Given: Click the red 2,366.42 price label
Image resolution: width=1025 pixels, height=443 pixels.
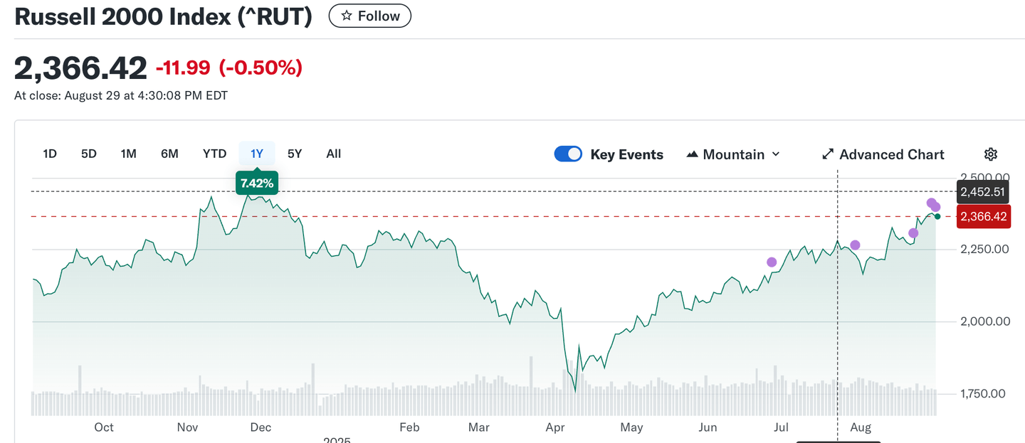Looking at the screenshot, I should click(x=983, y=217).
